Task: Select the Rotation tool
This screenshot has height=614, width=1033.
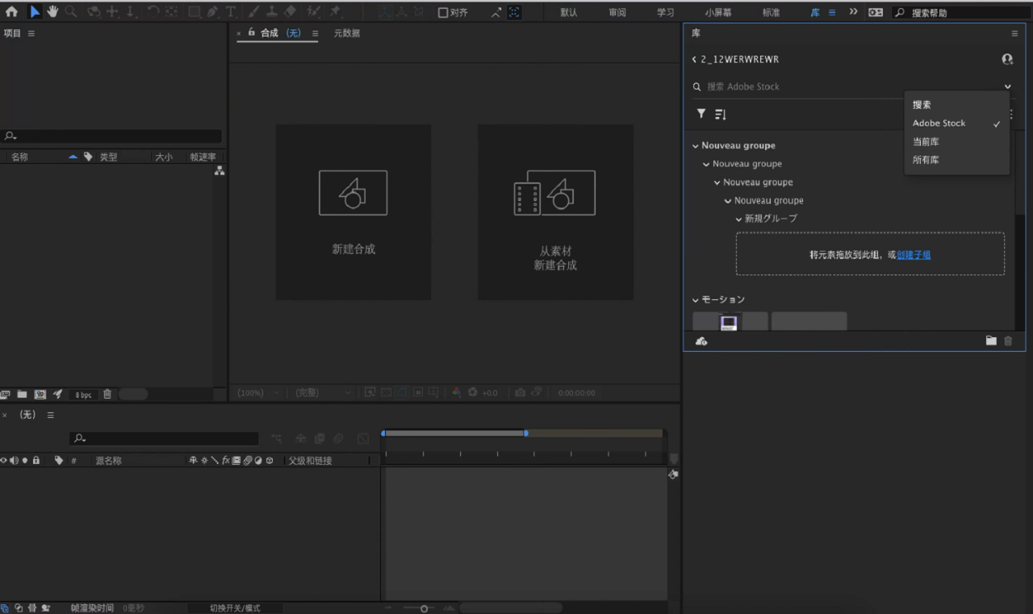Action: pos(153,12)
